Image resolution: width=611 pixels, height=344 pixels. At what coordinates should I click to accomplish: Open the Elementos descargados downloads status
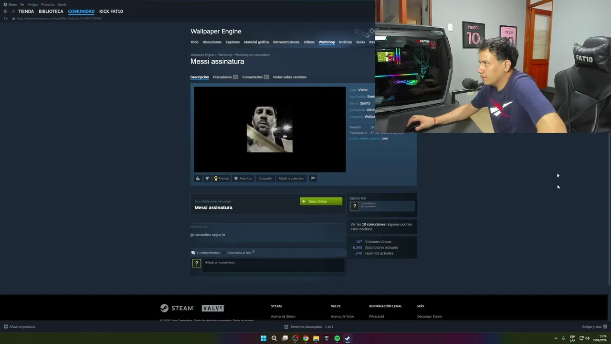click(309, 327)
